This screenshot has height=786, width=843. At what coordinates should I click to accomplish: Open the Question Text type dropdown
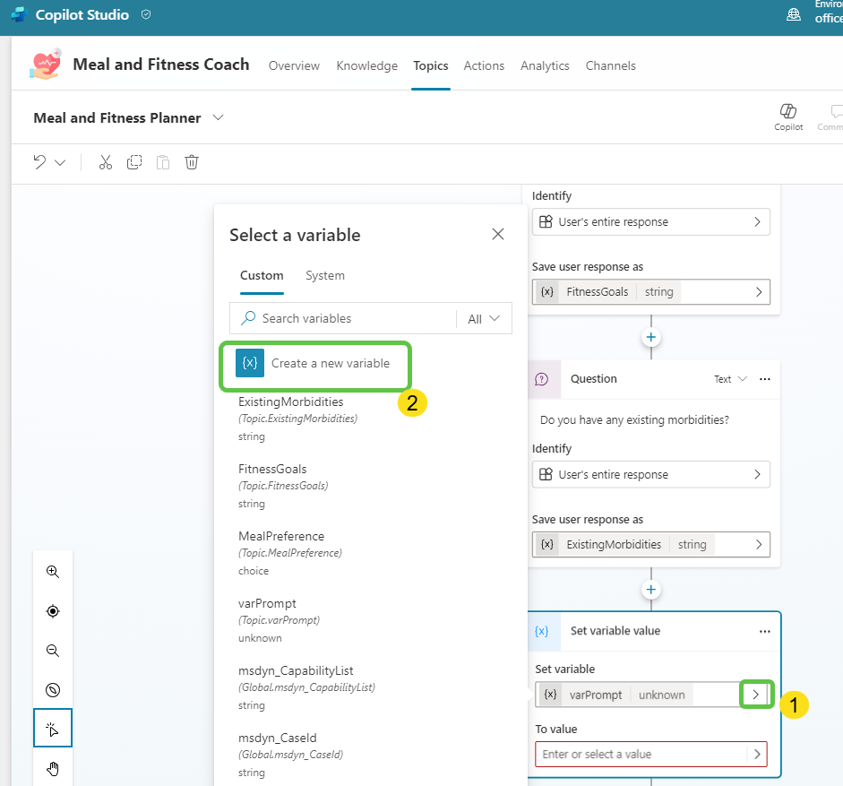[x=730, y=379]
